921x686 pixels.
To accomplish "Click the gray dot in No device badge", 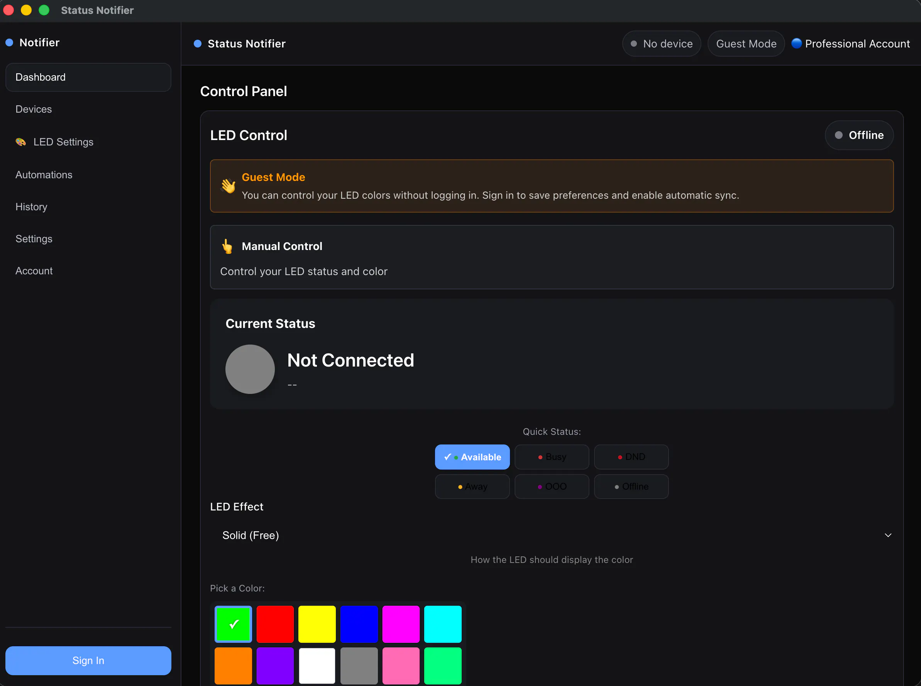I will pos(633,44).
